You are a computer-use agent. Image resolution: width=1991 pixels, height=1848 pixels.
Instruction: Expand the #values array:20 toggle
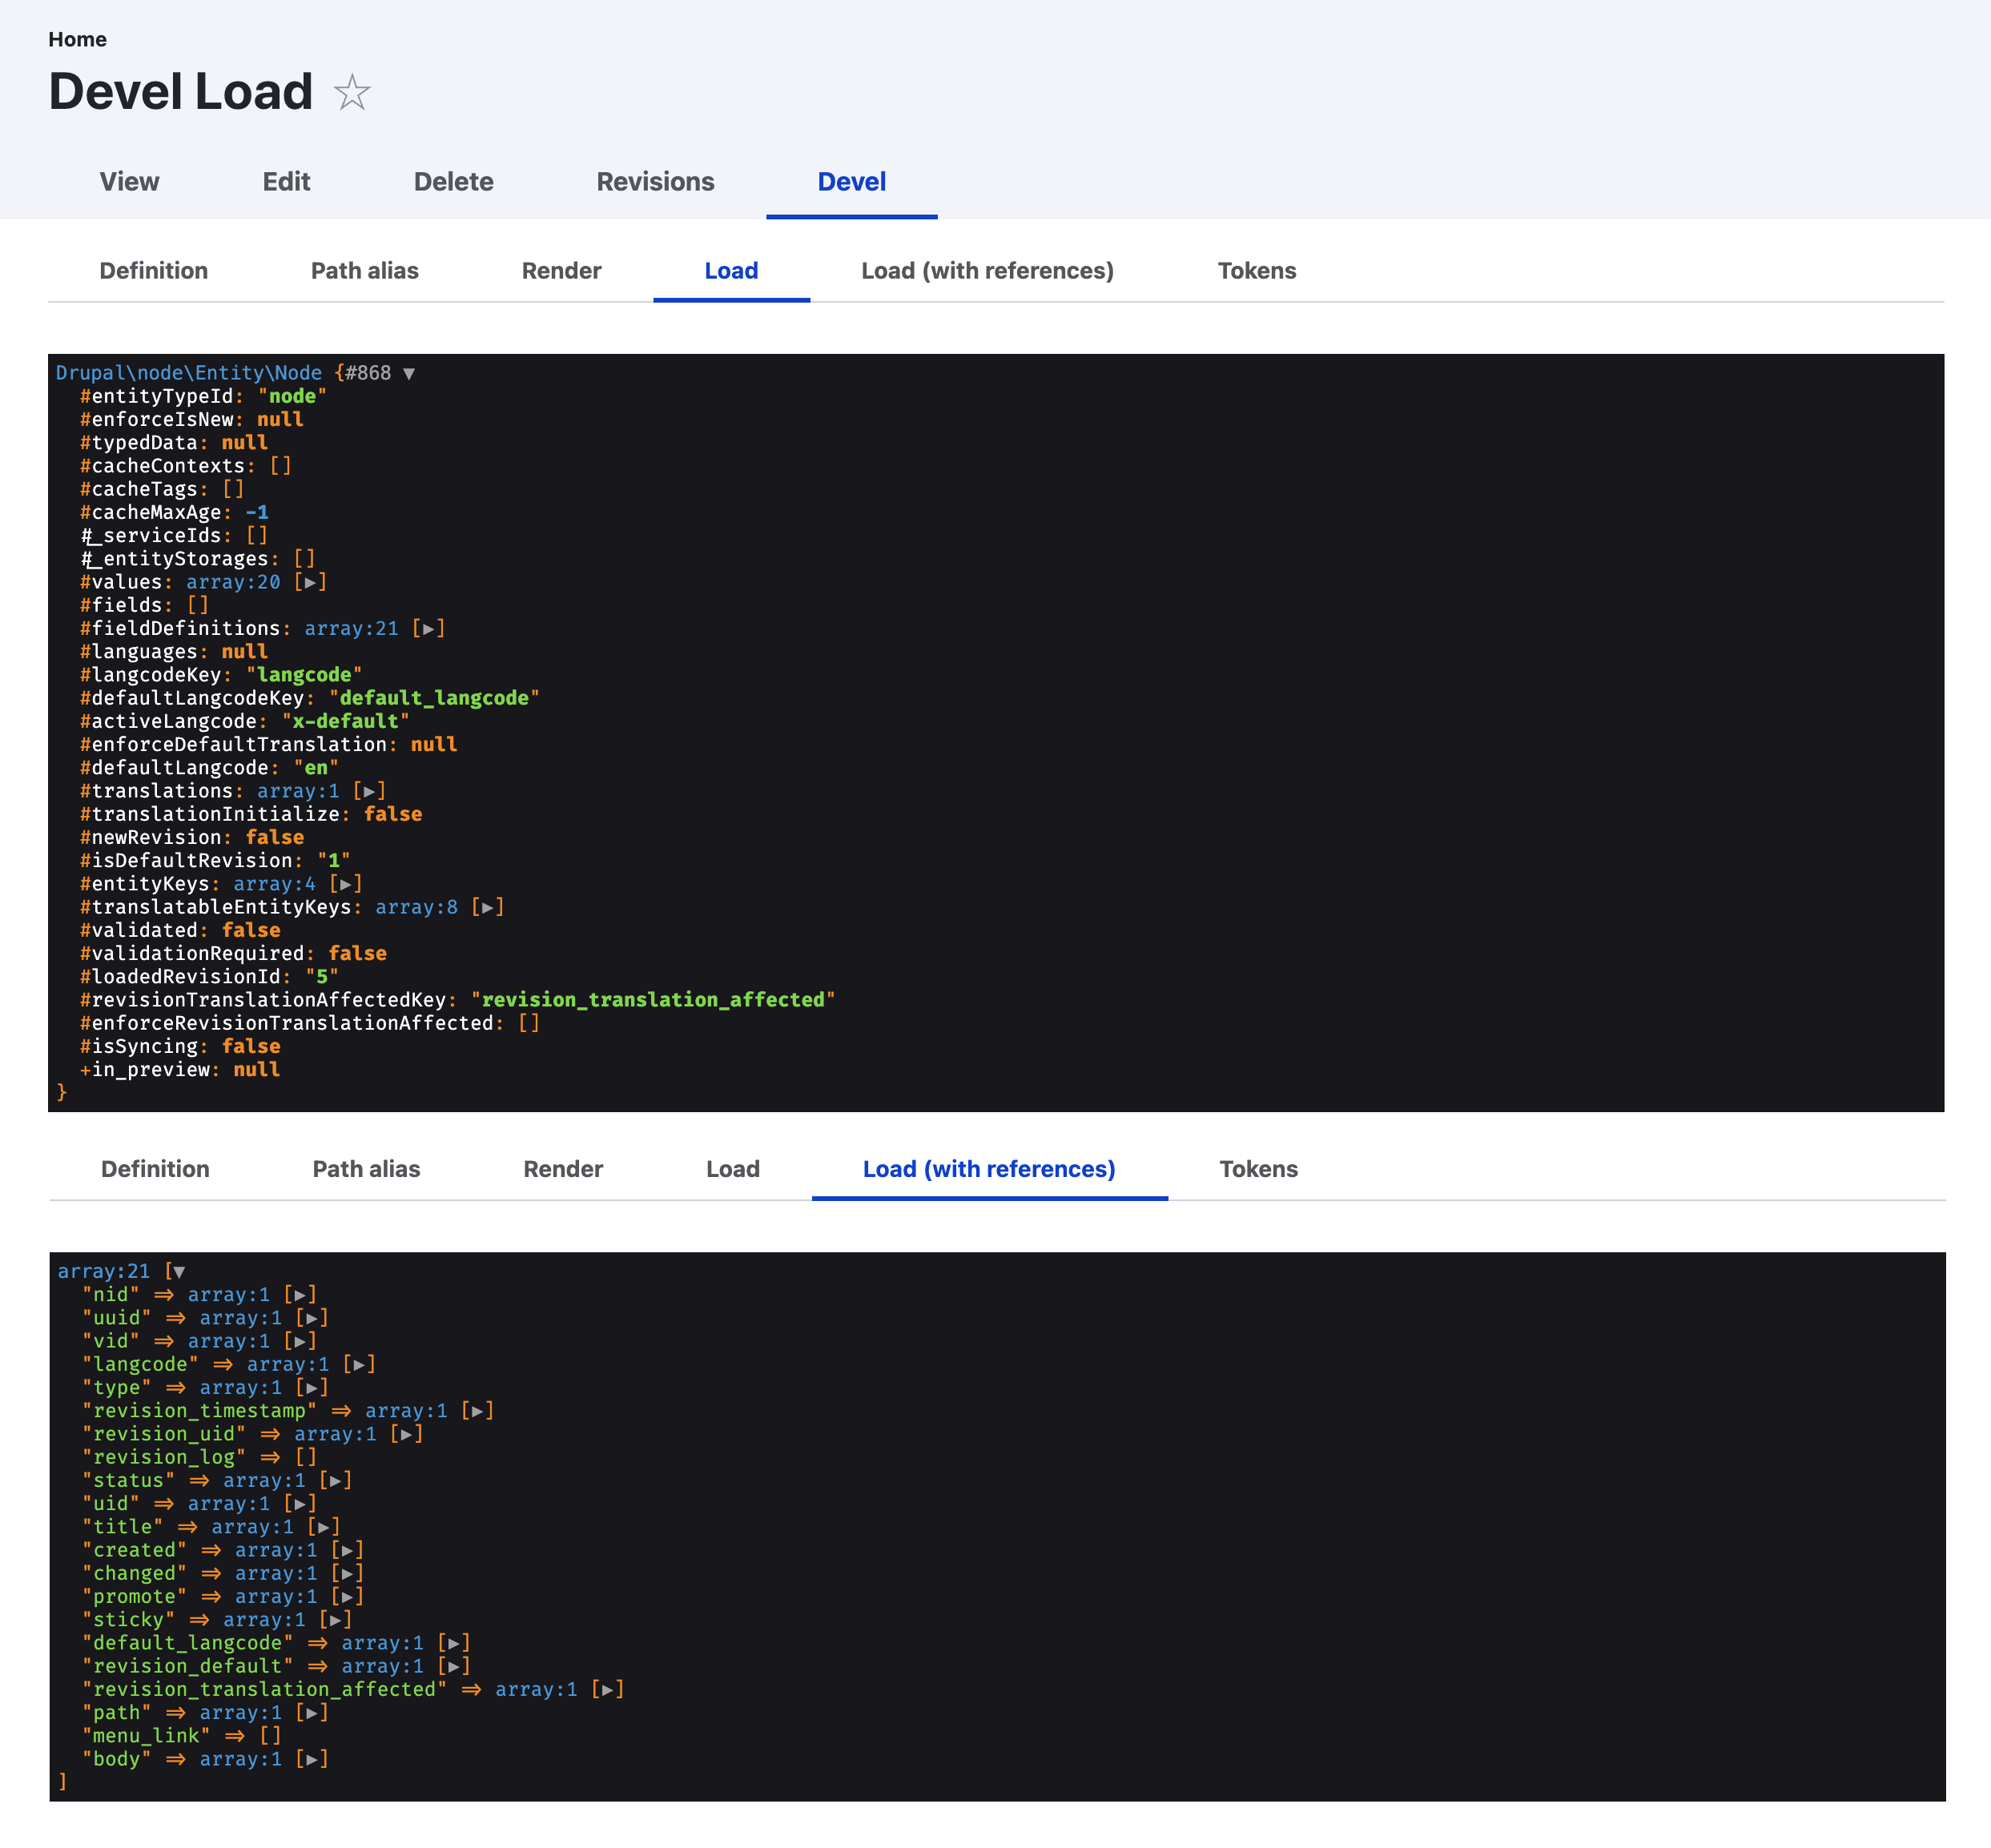click(x=310, y=582)
